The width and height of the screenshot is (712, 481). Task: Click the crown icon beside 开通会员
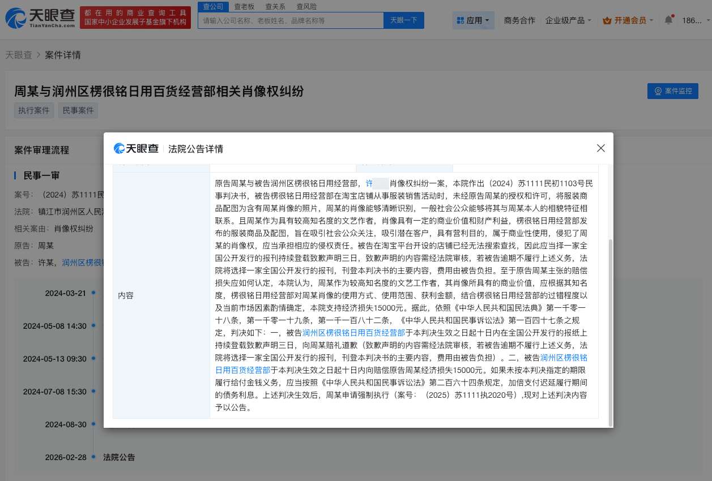[608, 19]
